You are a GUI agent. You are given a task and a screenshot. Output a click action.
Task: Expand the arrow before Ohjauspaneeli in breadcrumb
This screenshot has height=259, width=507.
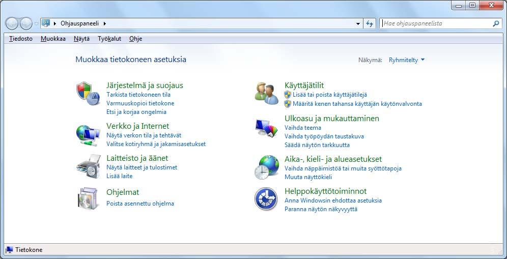tap(55, 23)
